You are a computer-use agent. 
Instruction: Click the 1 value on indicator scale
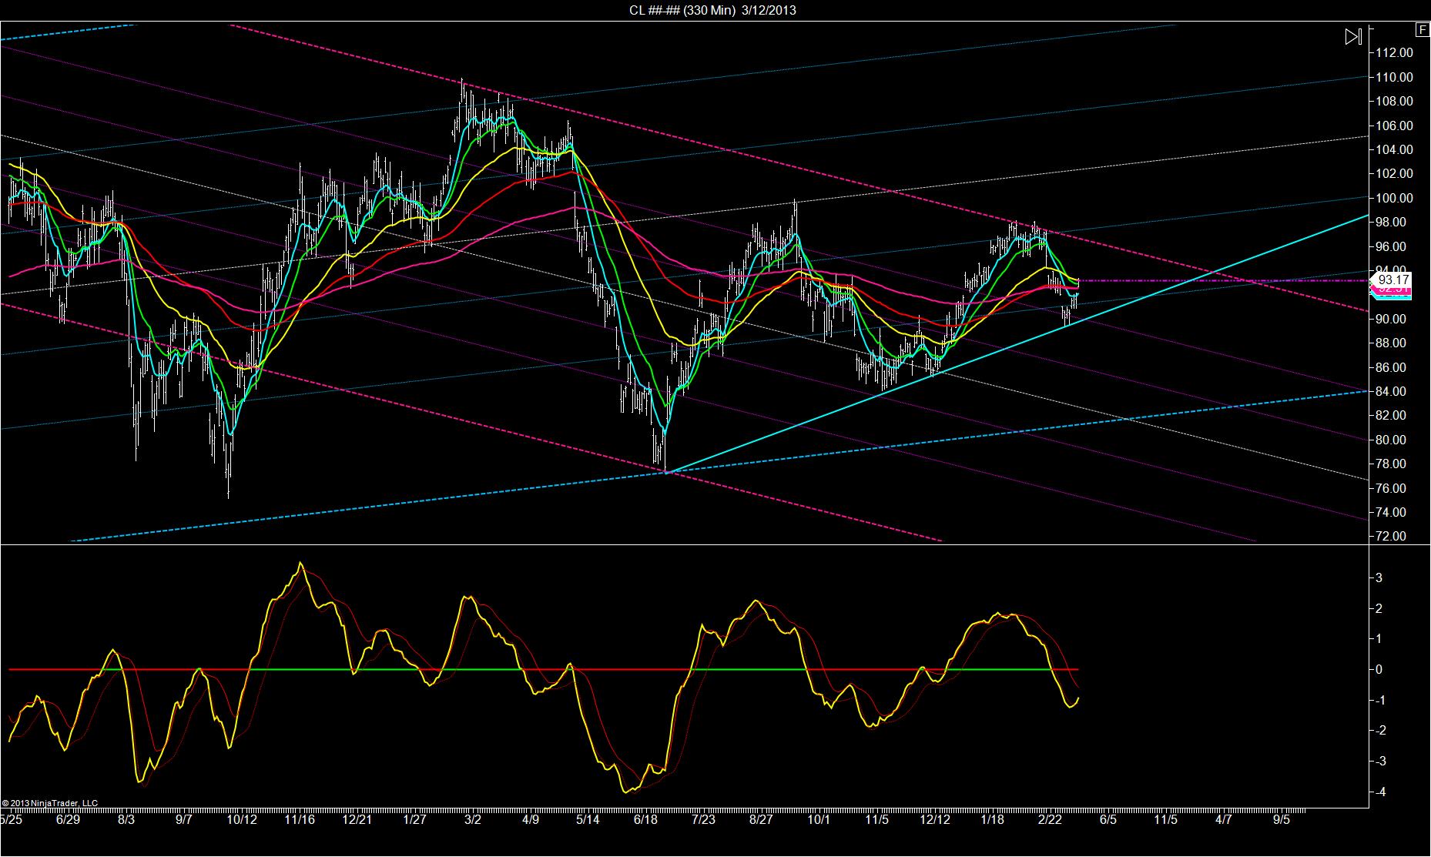click(1379, 639)
